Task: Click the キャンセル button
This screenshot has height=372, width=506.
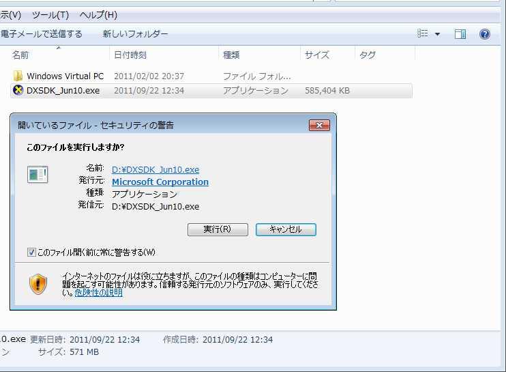Action: 286,229
